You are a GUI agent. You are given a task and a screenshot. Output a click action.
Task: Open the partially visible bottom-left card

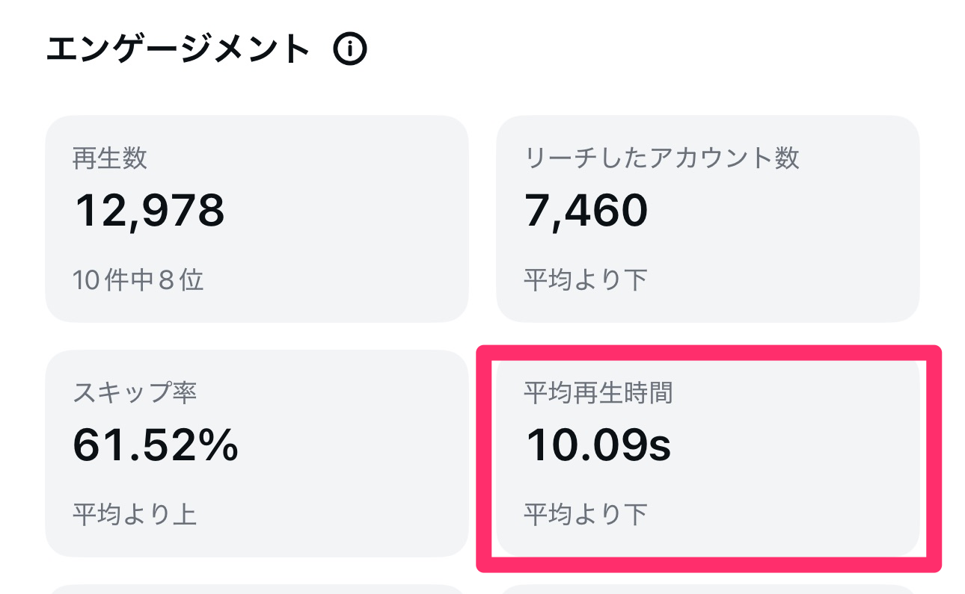point(257,589)
